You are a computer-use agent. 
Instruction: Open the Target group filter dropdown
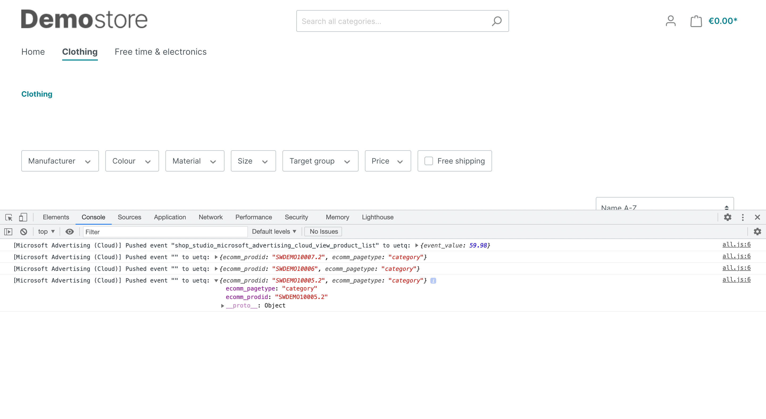pos(320,161)
